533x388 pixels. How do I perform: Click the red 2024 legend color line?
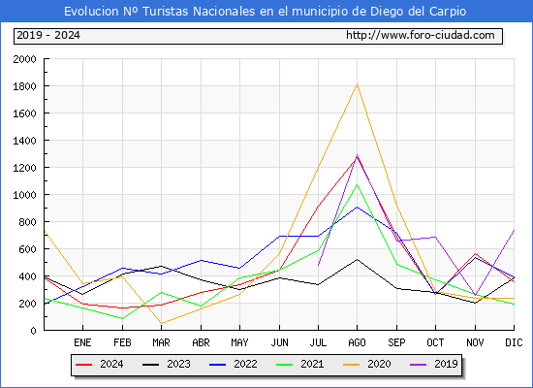pos(83,365)
